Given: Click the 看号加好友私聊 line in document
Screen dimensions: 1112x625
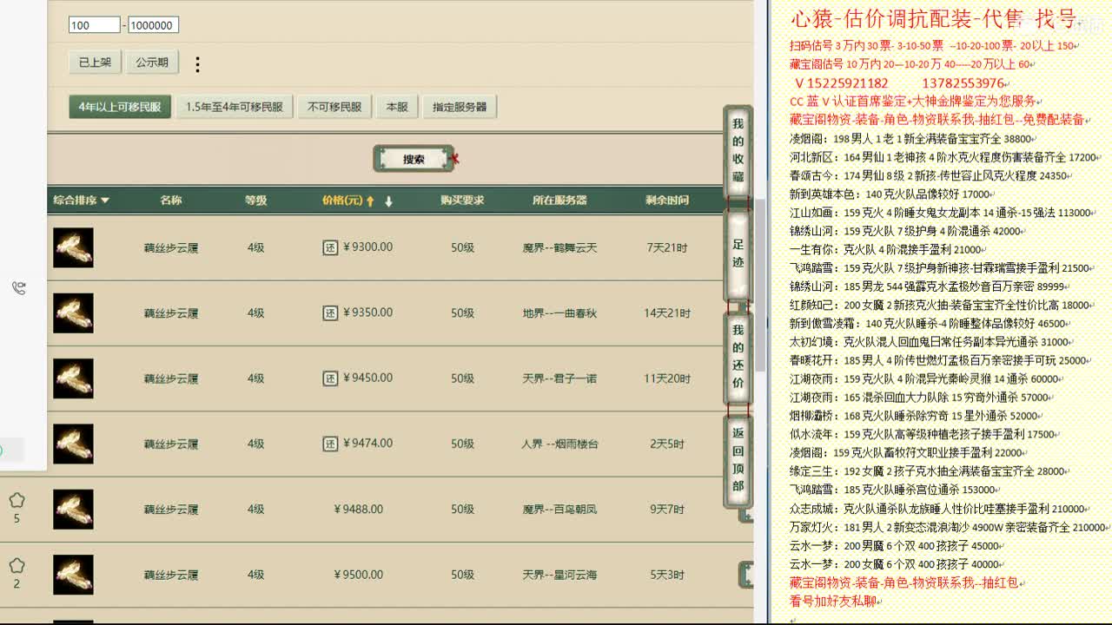Looking at the screenshot, I should pyautogui.click(x=834, y=601).
